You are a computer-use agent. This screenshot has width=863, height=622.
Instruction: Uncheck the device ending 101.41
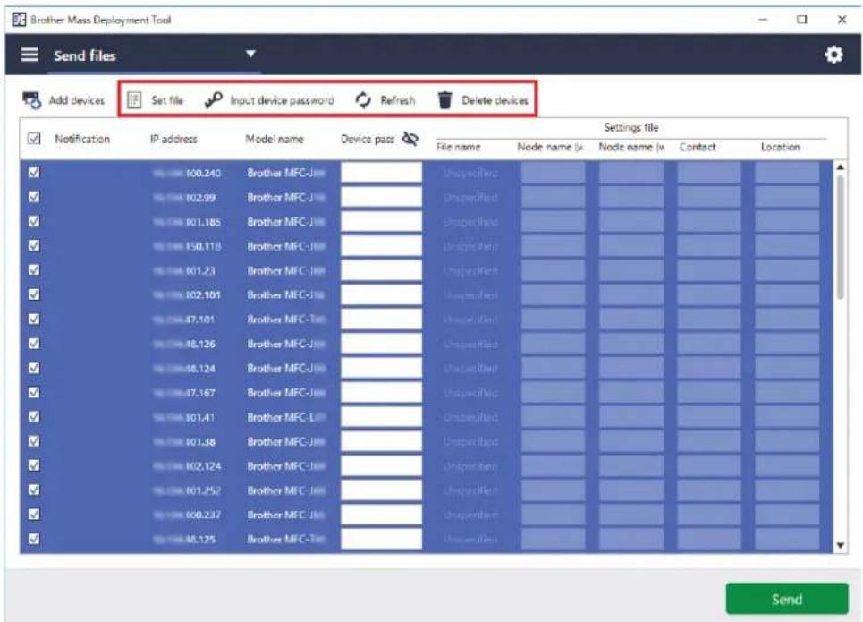34,416
